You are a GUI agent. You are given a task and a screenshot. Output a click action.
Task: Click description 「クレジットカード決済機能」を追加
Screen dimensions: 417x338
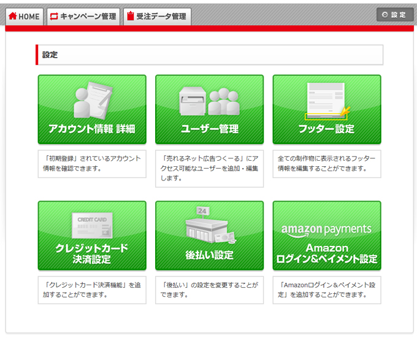click(x=92, y=290)
